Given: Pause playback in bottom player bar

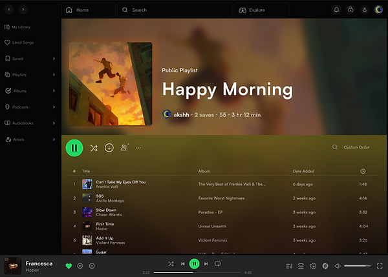Looking at the screenshot, I should pos(194,263).
